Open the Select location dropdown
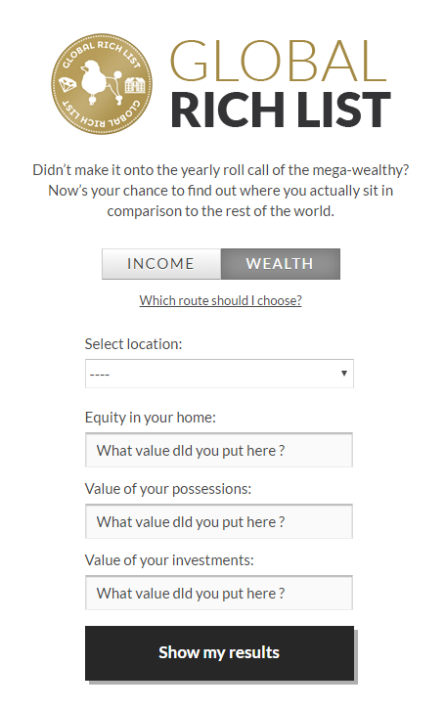This screenshot has height=710, width=446. 219,374
